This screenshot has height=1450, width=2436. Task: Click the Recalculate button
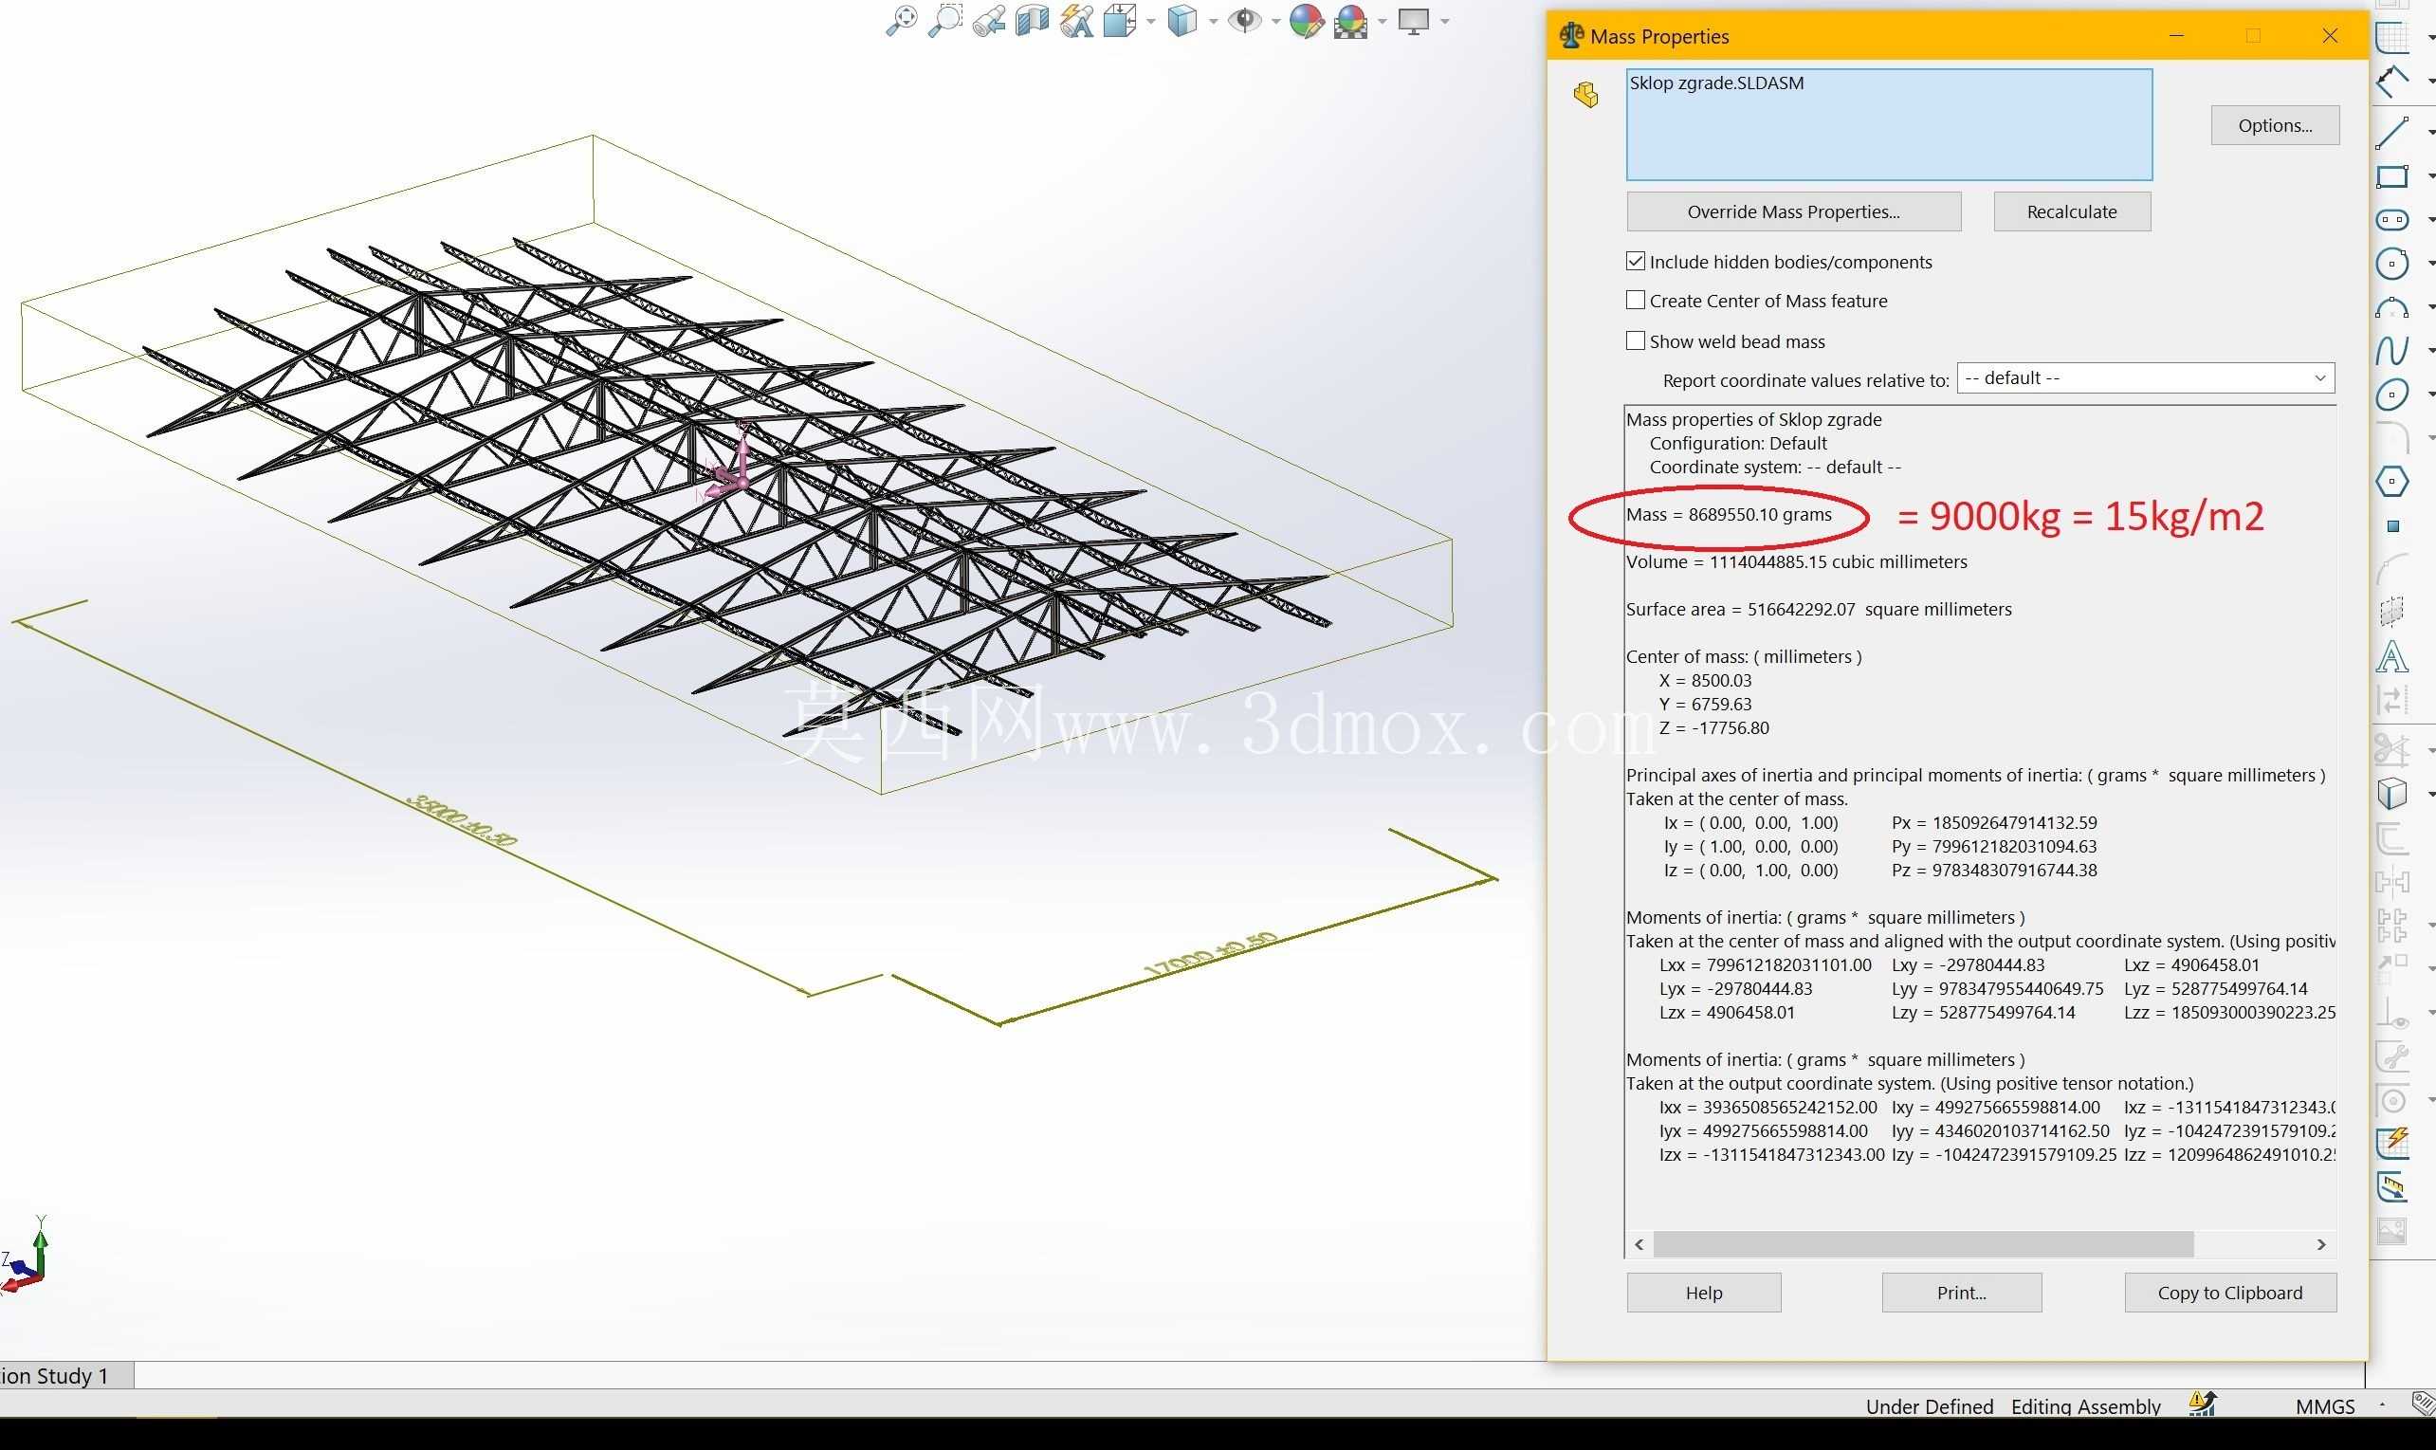2072,212
